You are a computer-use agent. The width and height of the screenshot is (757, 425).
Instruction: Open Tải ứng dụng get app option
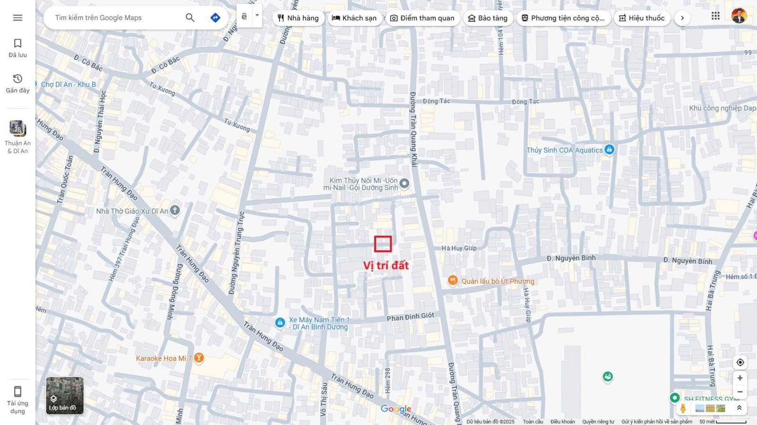pyautogui.click(x=18, y=399)
